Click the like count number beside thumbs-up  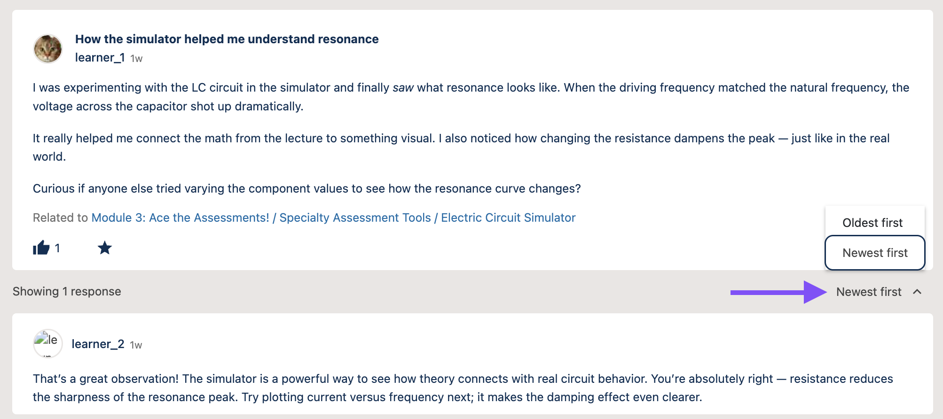(57, 248)
